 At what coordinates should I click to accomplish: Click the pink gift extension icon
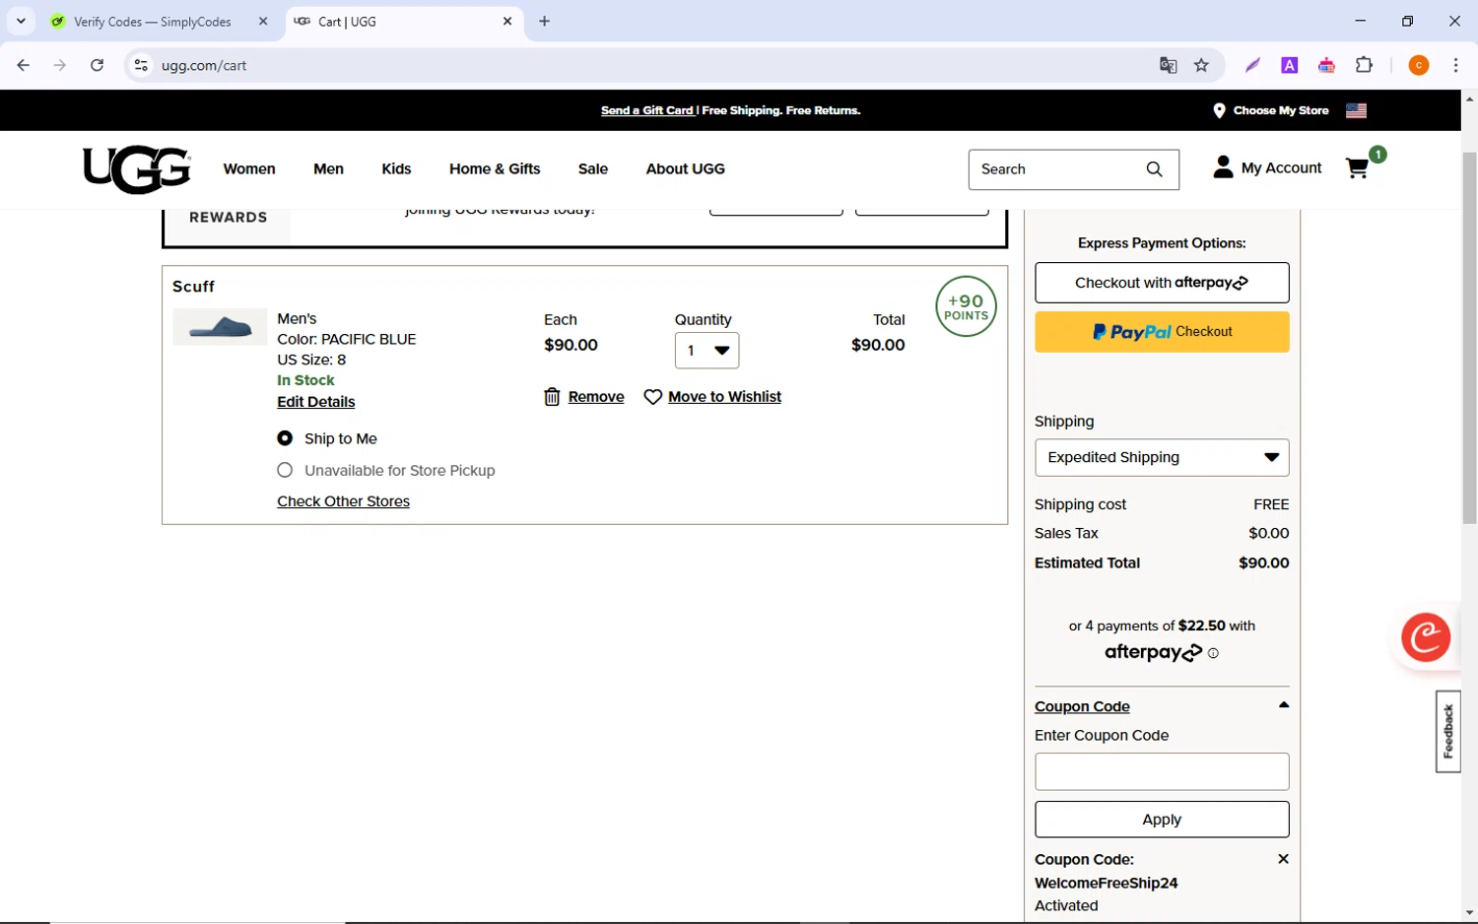[x=1326, y=65]
